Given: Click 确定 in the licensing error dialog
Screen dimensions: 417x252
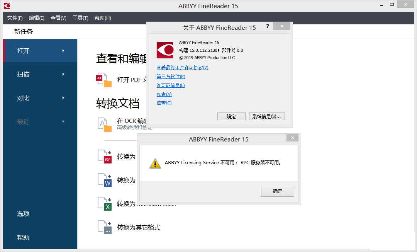Looking at the screenshot, I should (x=277, y=191).
